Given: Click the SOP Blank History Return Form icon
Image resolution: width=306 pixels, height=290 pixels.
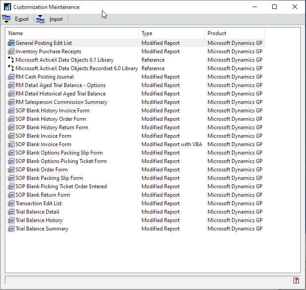Looking at the screenshot, I should (x=11, y=127).
